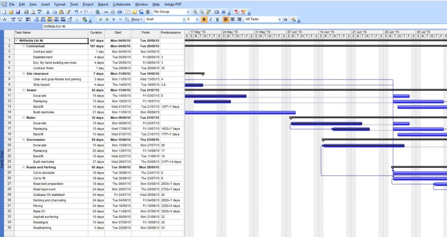The width and height of the screenshot is (447, 237).
Task: Click the Predecessors column header
Action: [171, 32]
